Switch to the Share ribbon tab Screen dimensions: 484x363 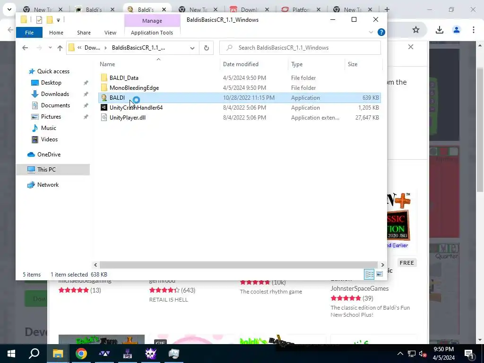(84, 33)
